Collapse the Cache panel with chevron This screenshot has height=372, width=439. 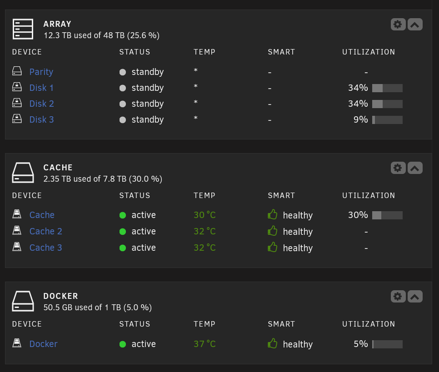point(415,168)
